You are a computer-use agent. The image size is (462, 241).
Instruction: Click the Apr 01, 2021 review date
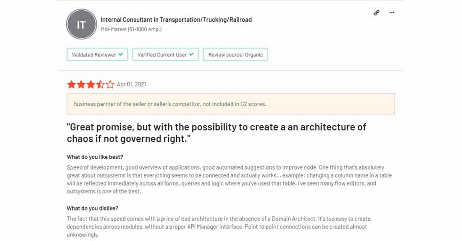(x=131, y=85)
